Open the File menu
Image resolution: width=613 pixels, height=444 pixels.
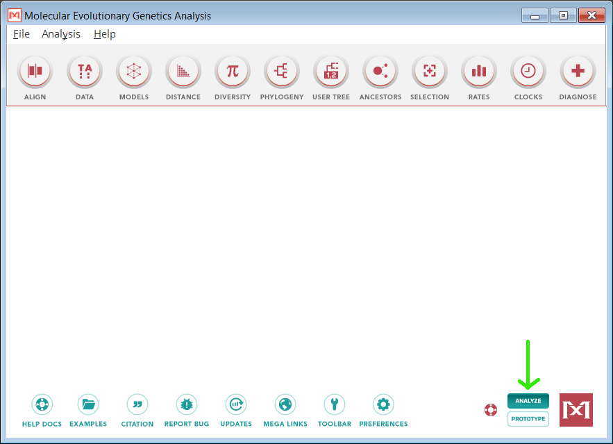22,34
